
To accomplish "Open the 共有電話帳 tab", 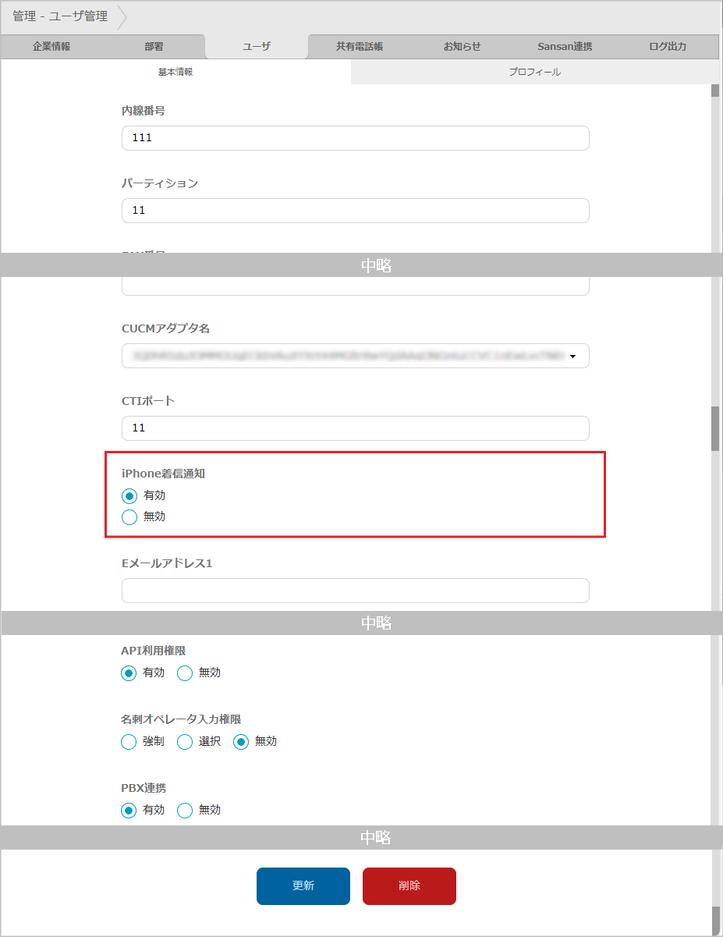I will pyautogui.click(x=360, y=47).
